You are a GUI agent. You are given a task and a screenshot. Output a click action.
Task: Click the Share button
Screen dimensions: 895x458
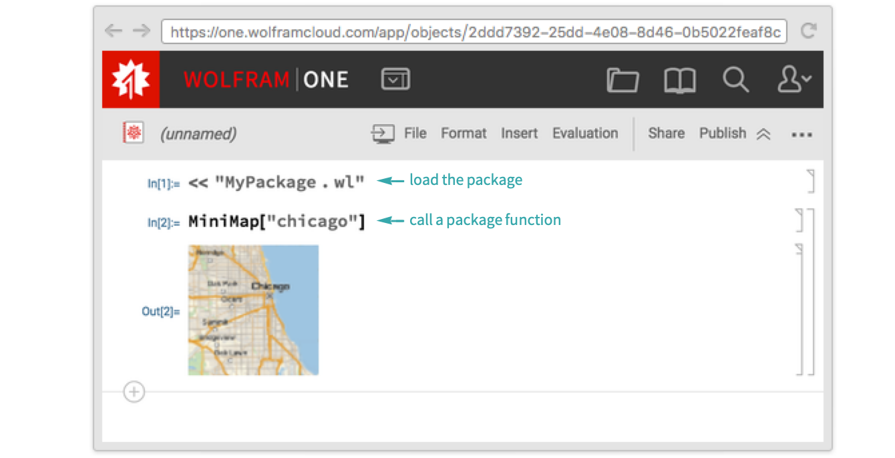click(666, 134)
